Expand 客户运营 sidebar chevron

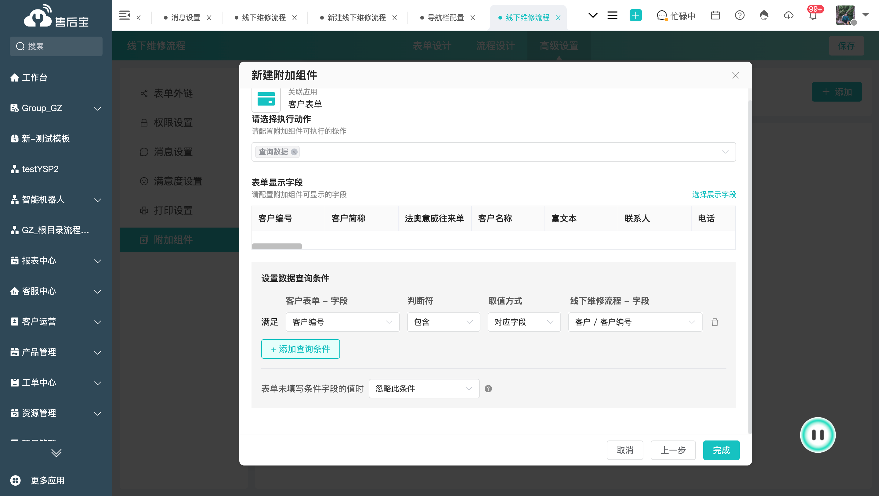pyautogui.click(x=98, y=322)
